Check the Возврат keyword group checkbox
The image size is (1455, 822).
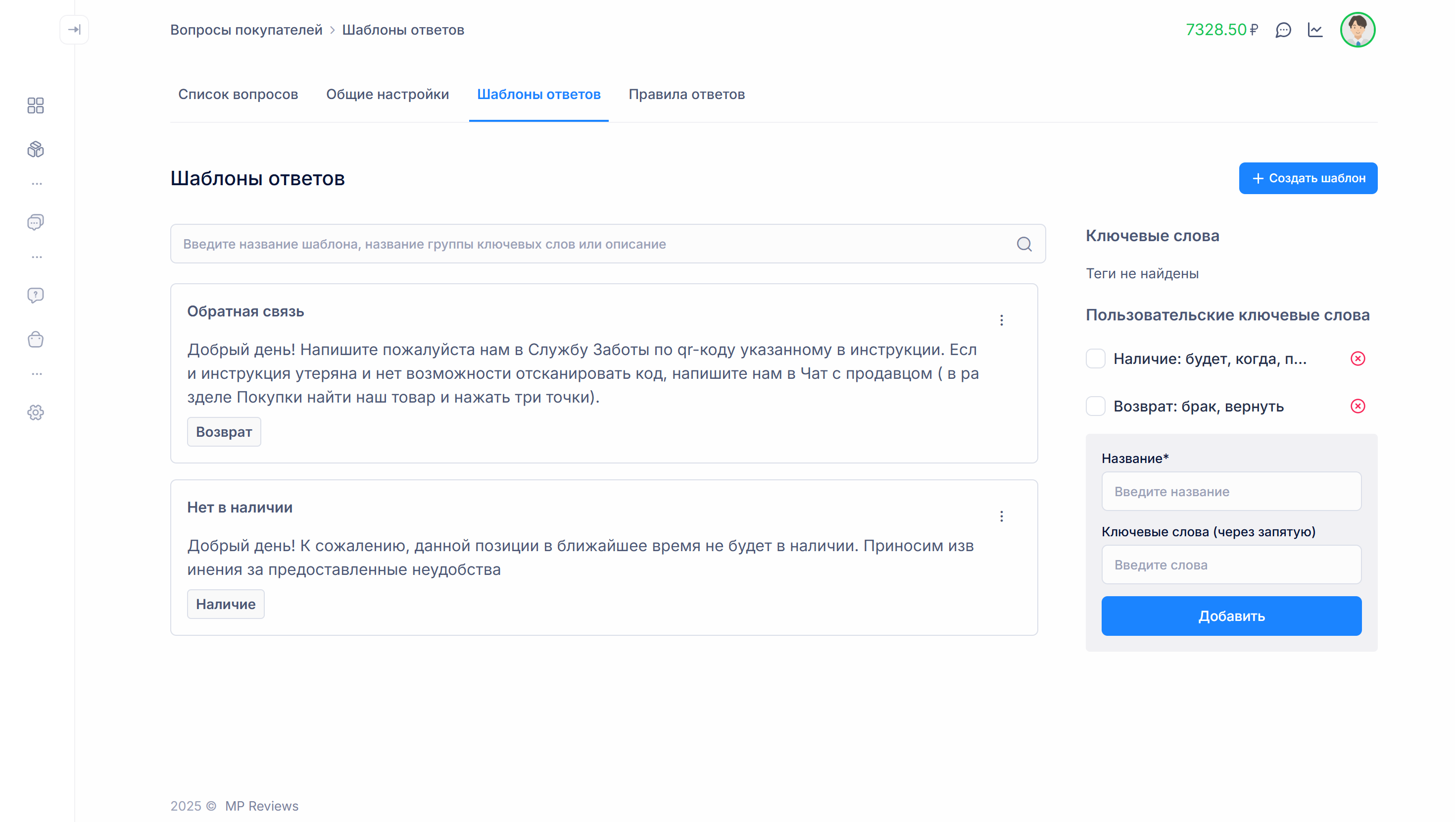[1096, 406]
